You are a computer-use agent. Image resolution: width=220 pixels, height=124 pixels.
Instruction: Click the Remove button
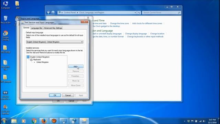(76, 71)
